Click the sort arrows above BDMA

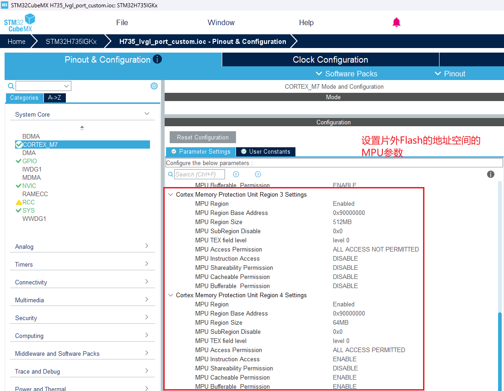click(x=82, y=128)
